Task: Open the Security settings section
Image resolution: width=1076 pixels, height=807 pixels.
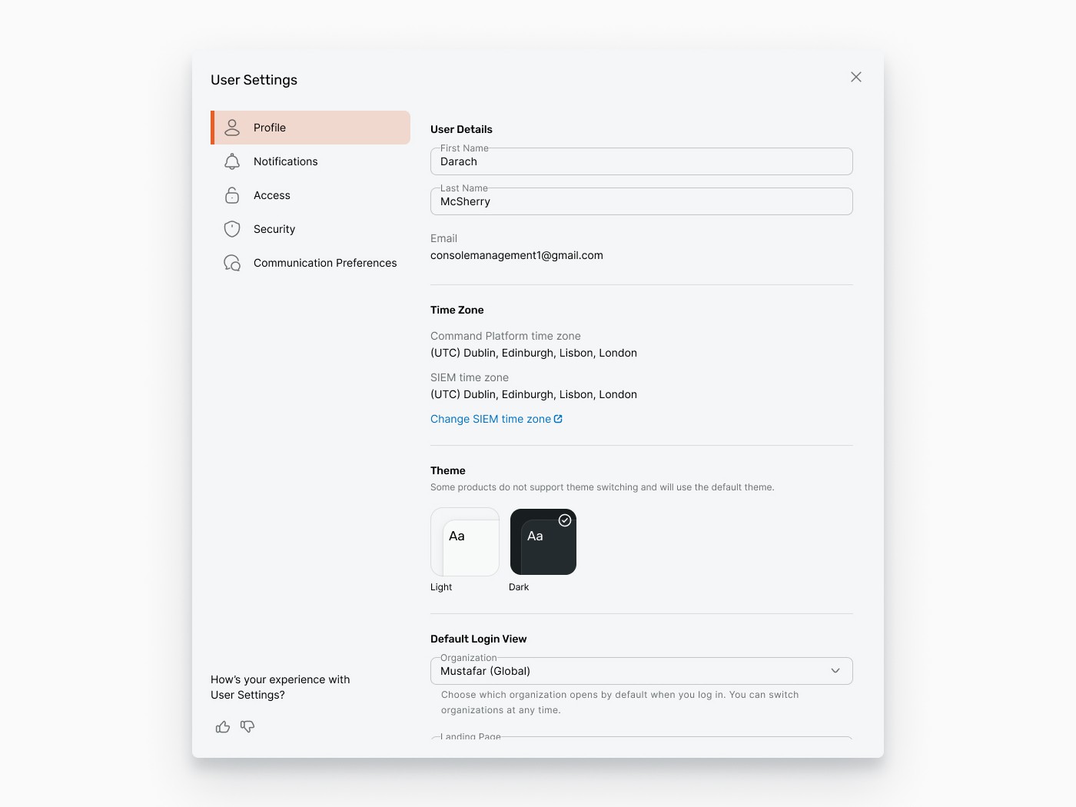Action: tap(311, 229)
